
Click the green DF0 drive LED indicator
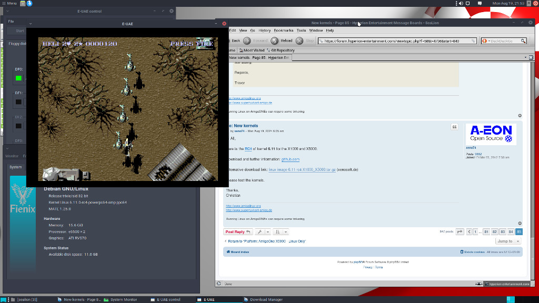pos(18,78)
